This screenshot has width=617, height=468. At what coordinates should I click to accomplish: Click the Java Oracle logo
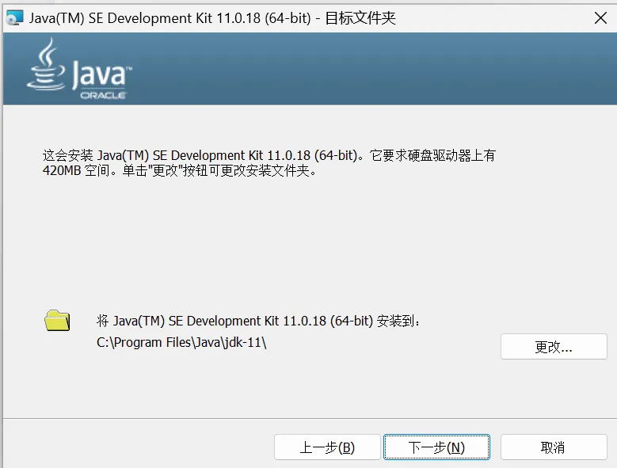click(x=79, y=69)
